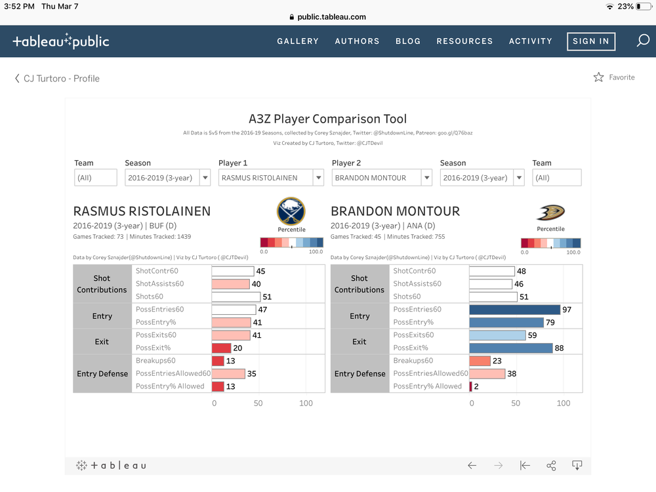
Task: Click the Tableau undo arrow
Action: tap(472, 465)
